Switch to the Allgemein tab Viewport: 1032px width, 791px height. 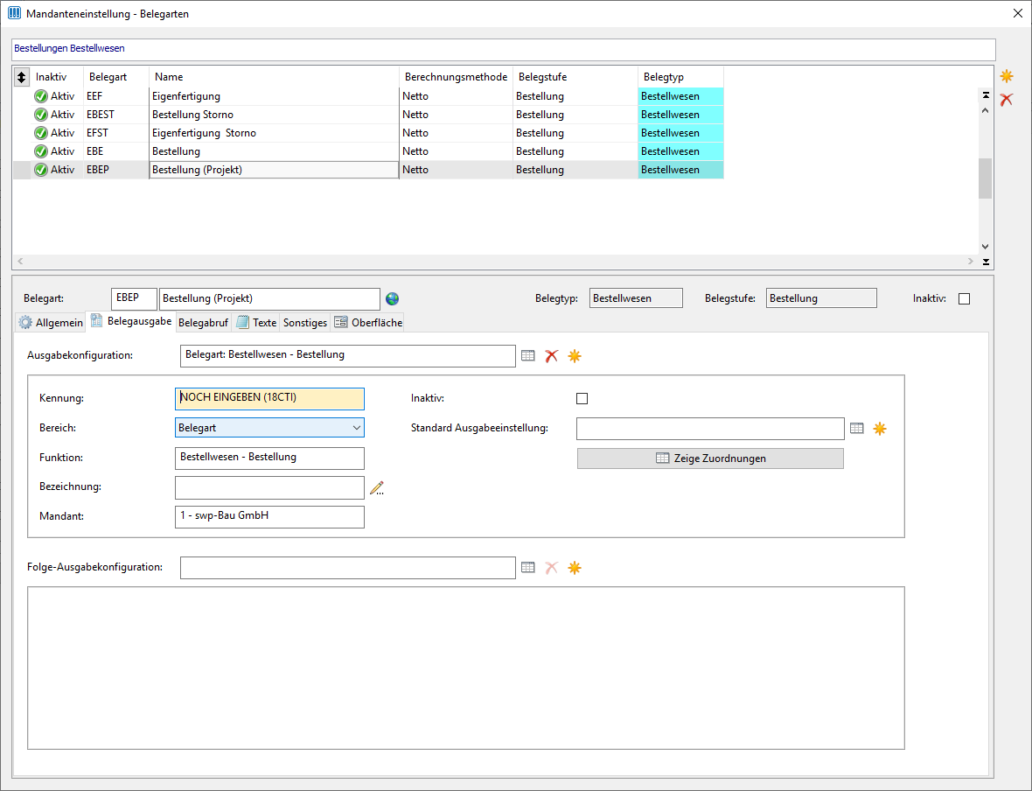coord(51,323)
